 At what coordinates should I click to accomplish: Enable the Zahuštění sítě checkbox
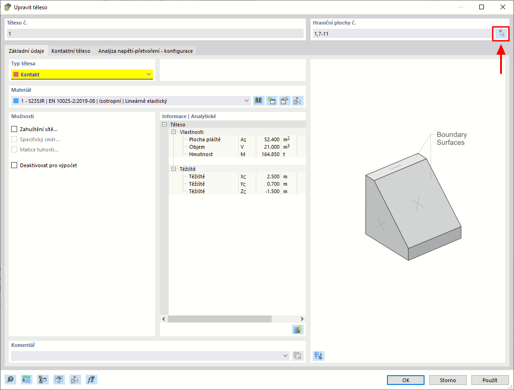(14, 129)
